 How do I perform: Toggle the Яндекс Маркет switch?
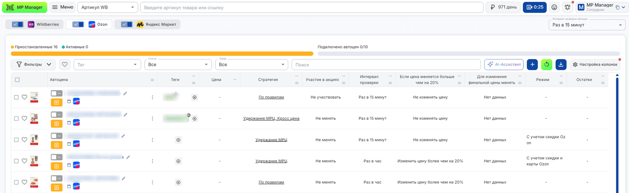pos(127,25)
